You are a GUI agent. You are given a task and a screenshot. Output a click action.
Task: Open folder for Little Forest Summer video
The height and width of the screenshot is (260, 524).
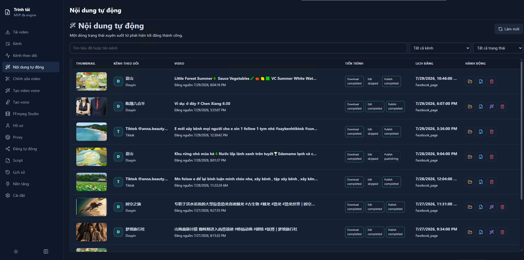tap(470, 81)
